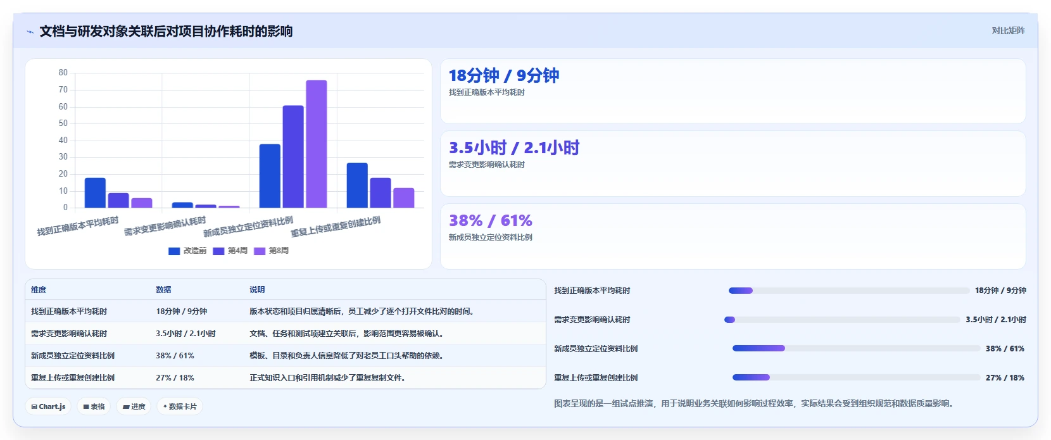Click description starting 版本状态和项目归属清晰后
The height and width of the screenshot is (440, 1051).
click(x=363, y=311)
